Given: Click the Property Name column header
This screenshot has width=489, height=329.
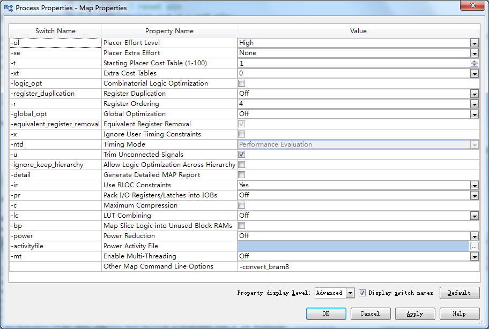Looking at the screenshot, I should click(169, 31).
